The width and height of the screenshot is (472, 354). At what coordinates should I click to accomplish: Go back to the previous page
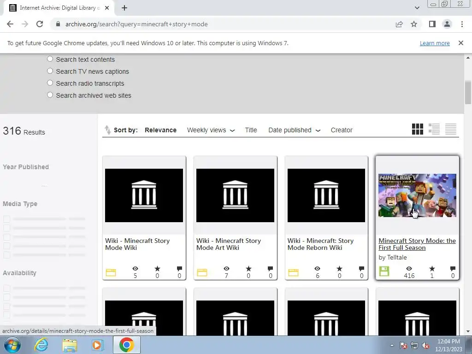10,24
